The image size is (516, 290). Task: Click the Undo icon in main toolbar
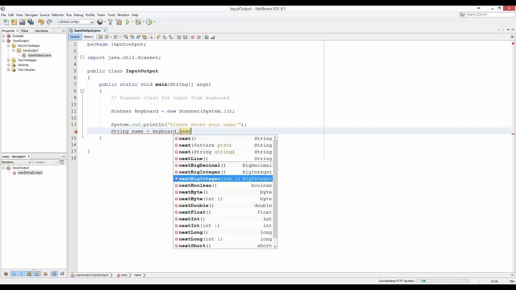pos(41,22)
